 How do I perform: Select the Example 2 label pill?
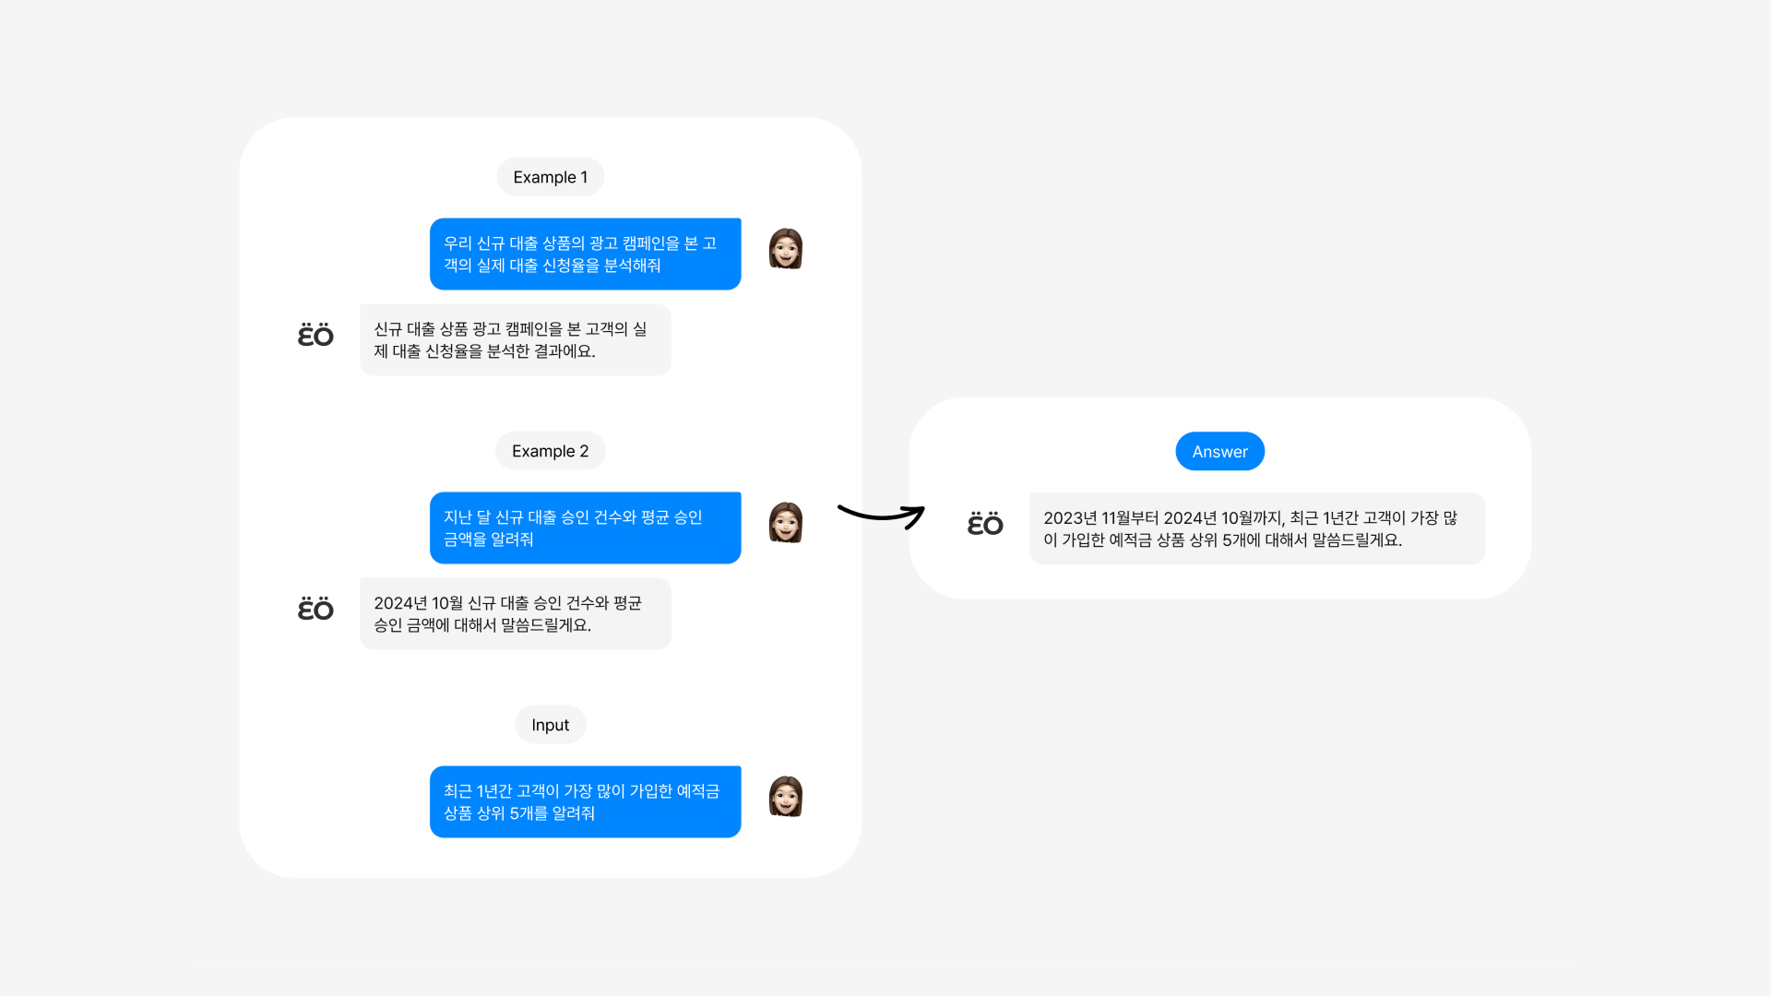coord(551,451)
